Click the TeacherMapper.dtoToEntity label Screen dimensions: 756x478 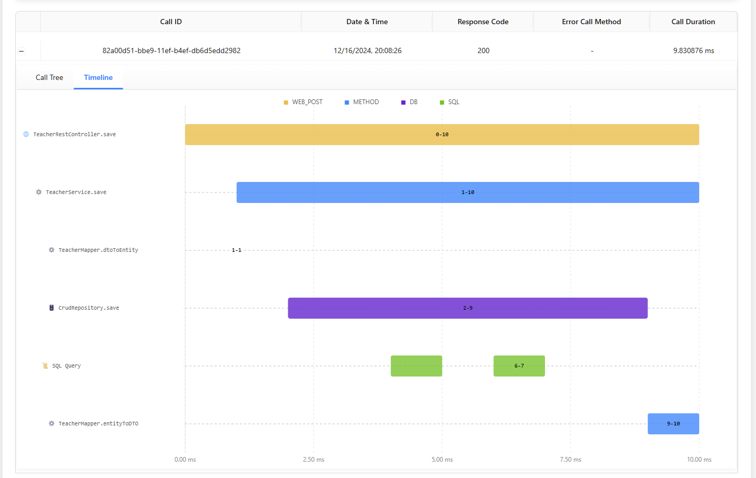tap(98, 250)
